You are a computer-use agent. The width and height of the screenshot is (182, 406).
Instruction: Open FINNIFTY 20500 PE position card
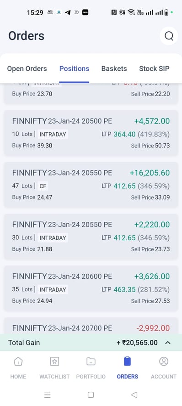coord(91,133)
